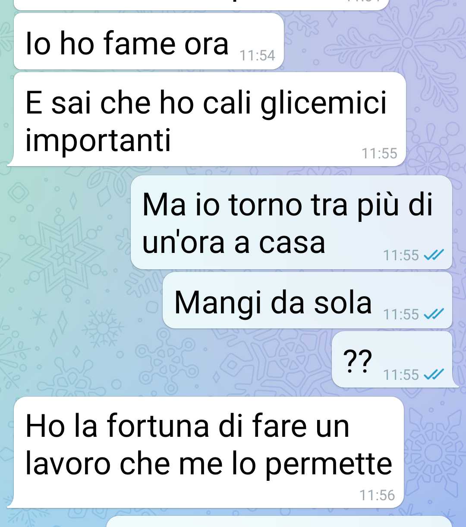Tap the read checkmarks on 'Mangi da sola'
466x527 pixels.
point(434,315)
